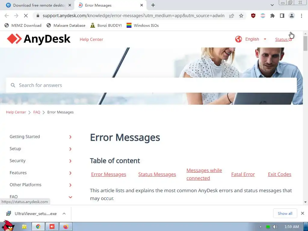Click the page vertical scrollbar thumb

tap(305, 43)
